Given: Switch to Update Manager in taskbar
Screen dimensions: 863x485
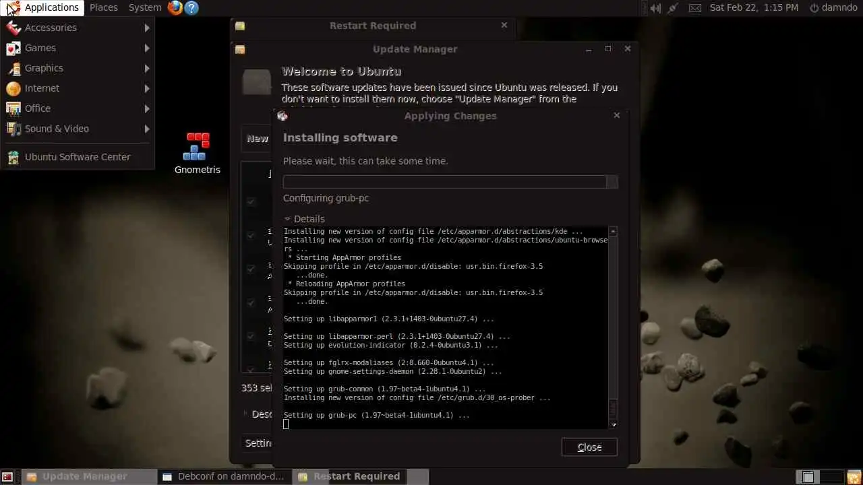Looking at the screenshot, I should coord(90,476).
